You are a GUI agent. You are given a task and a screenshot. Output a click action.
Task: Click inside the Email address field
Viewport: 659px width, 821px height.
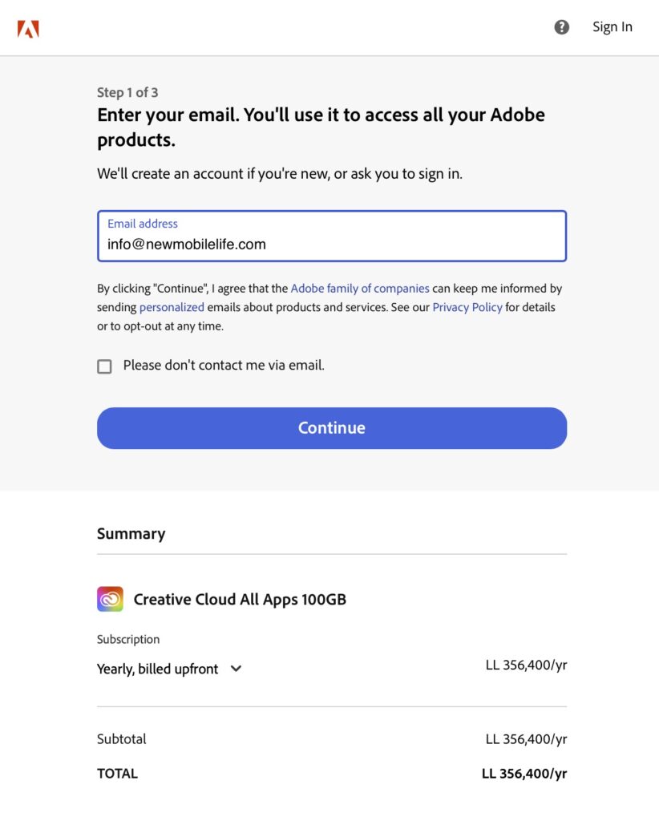332,245
